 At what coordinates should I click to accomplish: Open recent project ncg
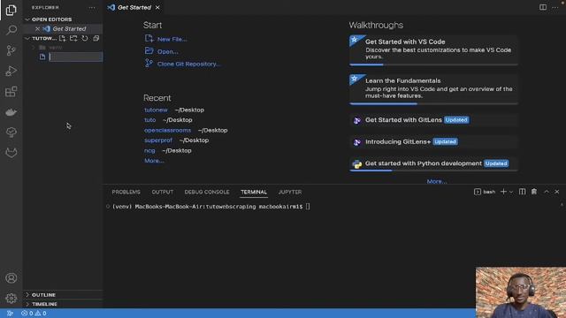point(149,151)
